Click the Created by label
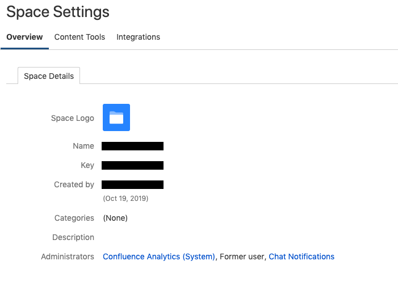 [74, 184]
